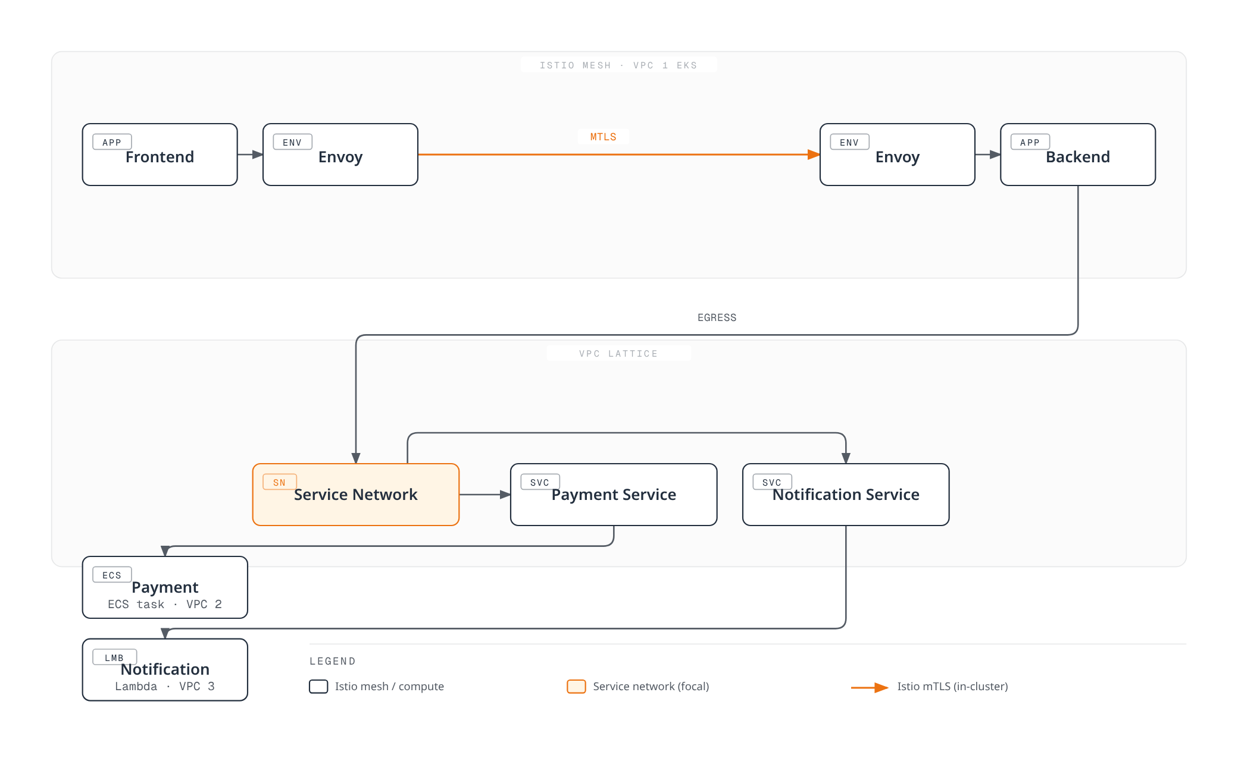Open the Payment Service node

614,495
